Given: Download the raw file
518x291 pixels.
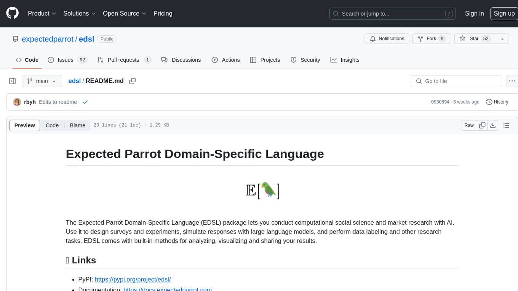Looking at the screenshot, I should point(493,125).
